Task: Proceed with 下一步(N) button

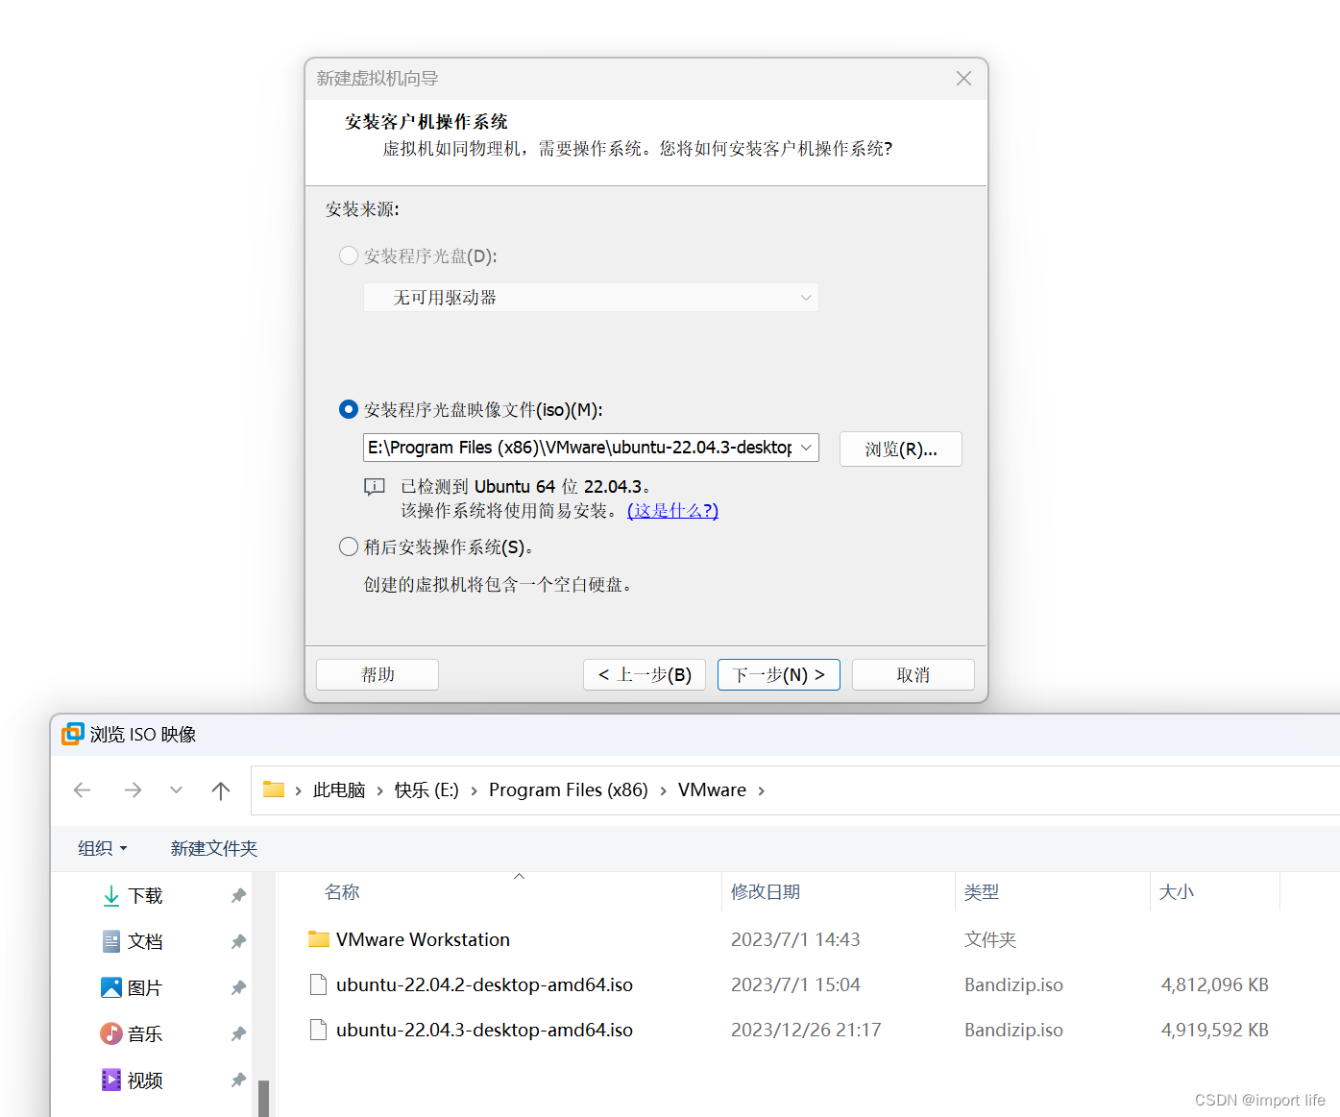Action: (779, 674)
